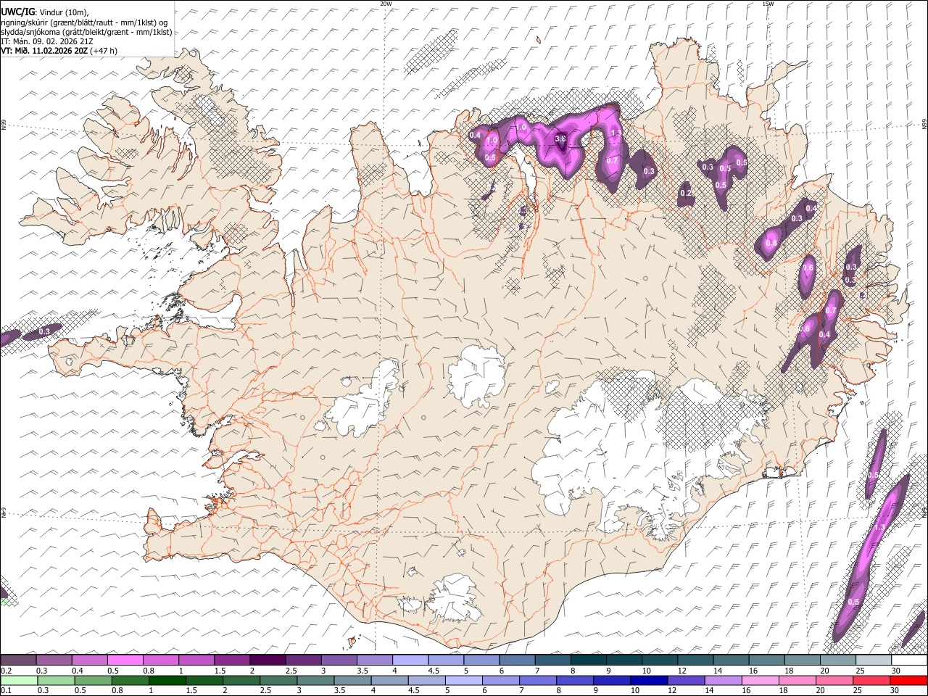Pick the 0.4 orchid swatch in the upper scale

coord(89,660)
